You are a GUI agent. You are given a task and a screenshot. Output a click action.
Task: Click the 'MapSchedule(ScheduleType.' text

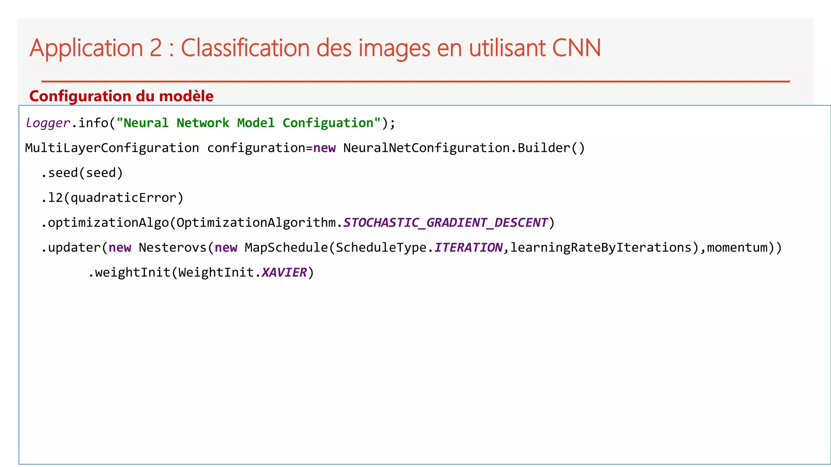[339, 248]
